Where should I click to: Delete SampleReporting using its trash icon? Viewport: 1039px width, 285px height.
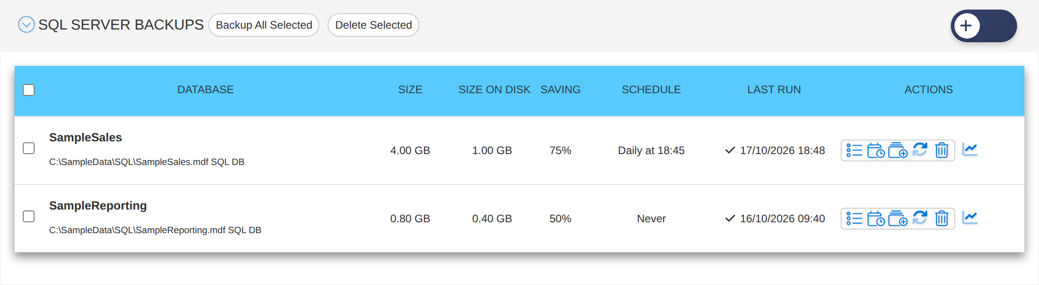942,218
